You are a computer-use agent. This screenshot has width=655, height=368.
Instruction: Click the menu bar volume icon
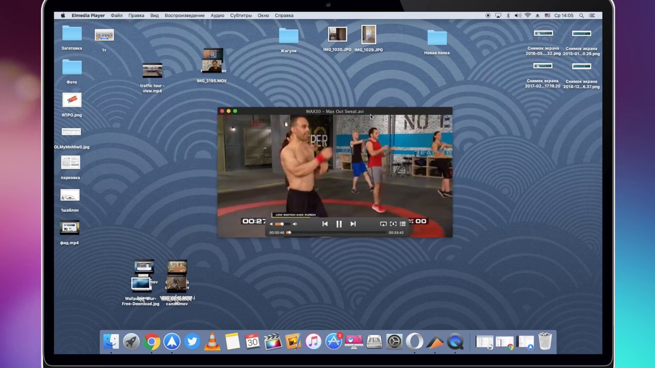(x=517, y=15)
